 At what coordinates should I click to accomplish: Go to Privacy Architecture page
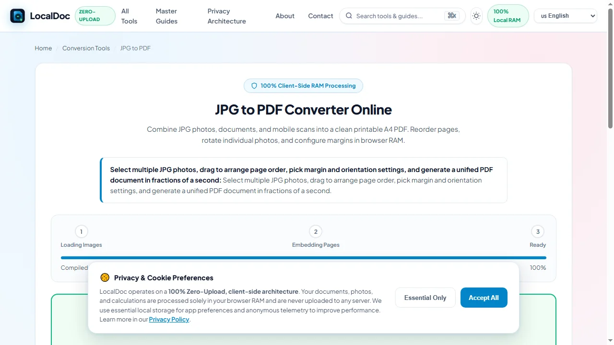point(227,16)
